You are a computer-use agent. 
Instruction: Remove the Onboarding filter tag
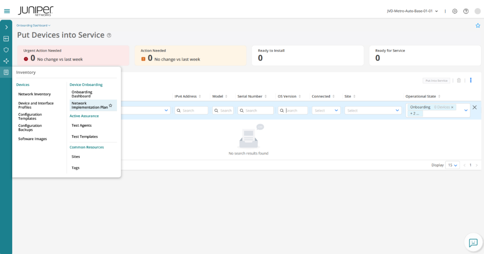pos(452,107)
